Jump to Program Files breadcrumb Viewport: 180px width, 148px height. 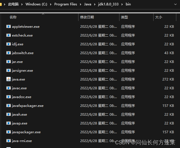click(66, 4)
